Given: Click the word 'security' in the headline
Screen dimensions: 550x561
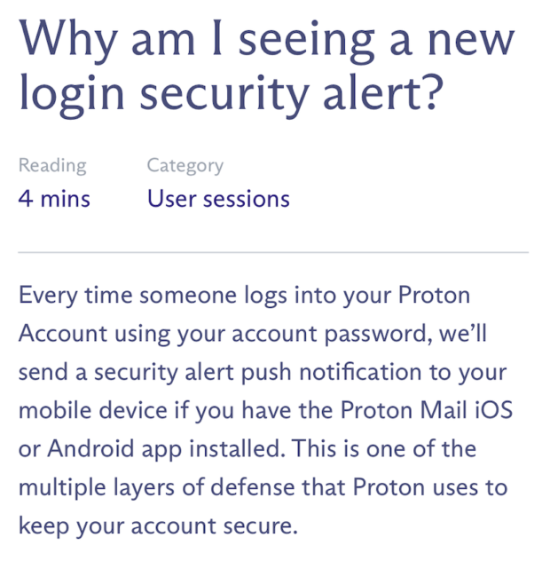Looking at the screenshot, I should coord(225,94).
